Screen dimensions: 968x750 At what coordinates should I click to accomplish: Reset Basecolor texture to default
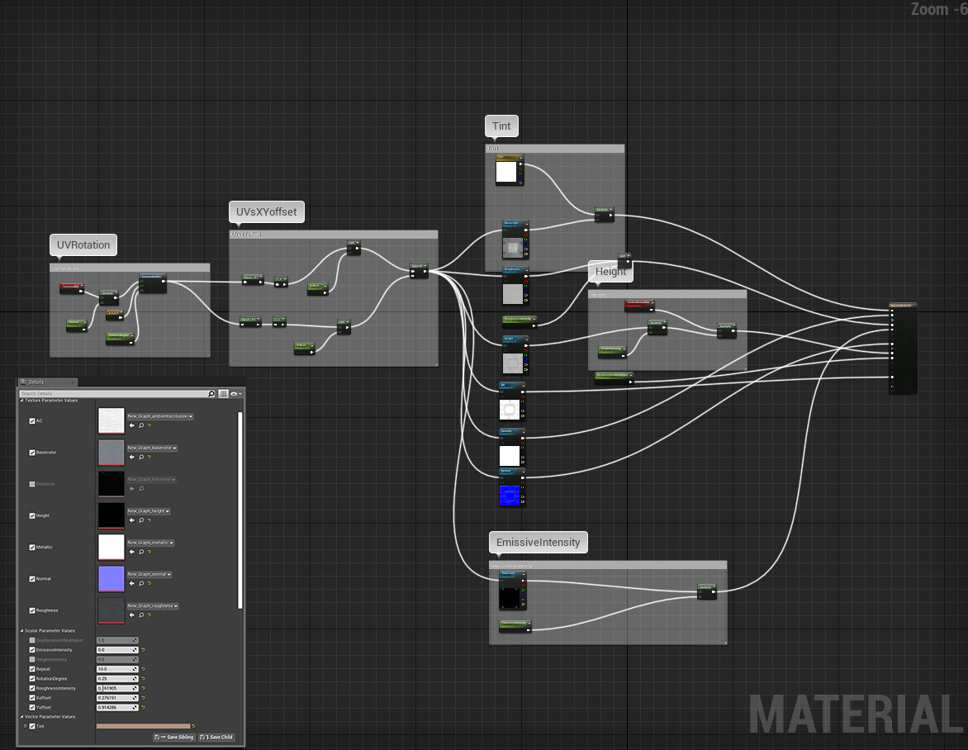tap(149, 457)
